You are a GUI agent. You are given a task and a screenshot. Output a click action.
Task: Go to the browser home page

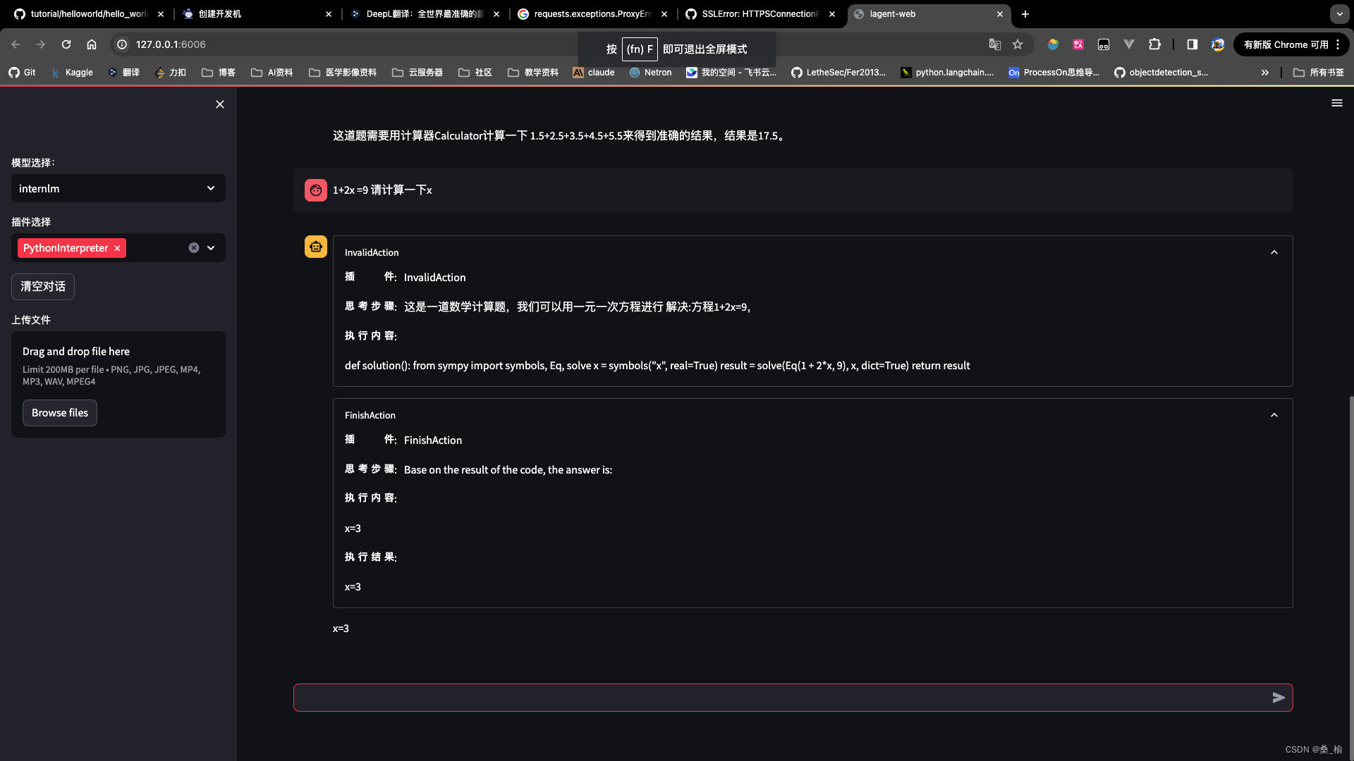[92, 44]
